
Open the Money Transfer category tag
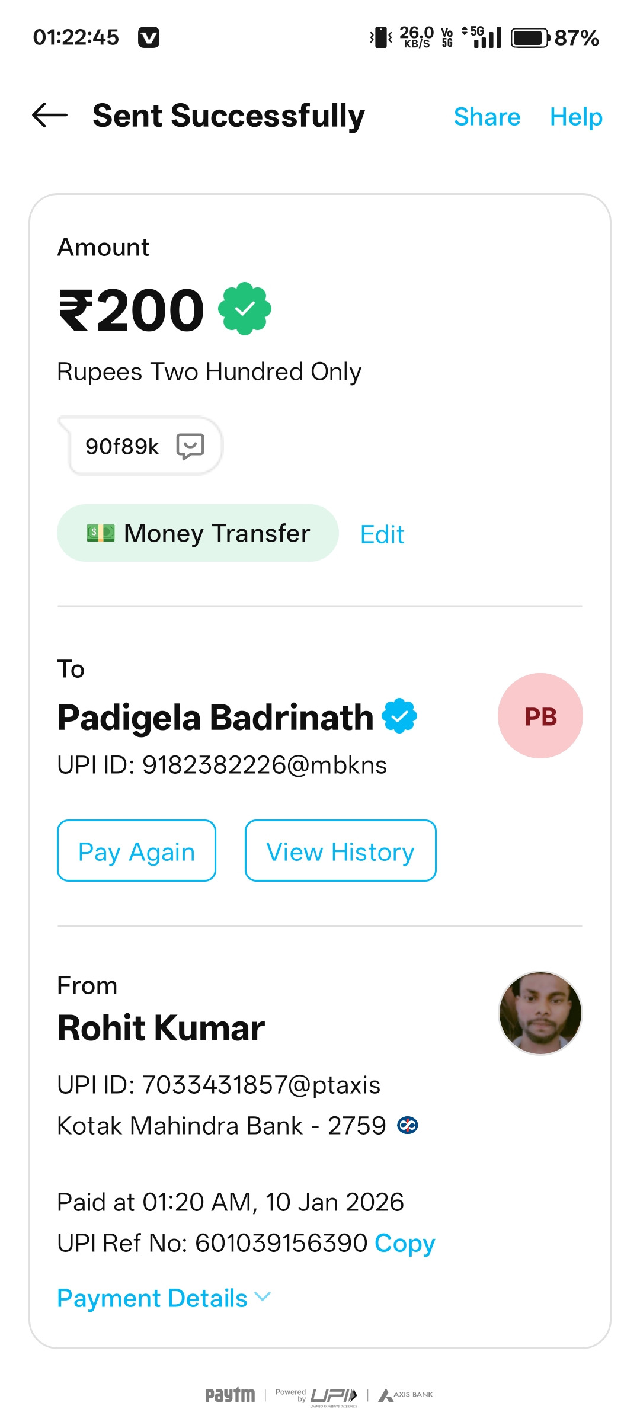click(197, 533)
